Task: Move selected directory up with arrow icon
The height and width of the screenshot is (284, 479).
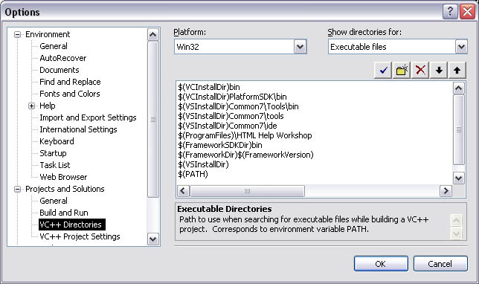Action: tap(457, 70)
